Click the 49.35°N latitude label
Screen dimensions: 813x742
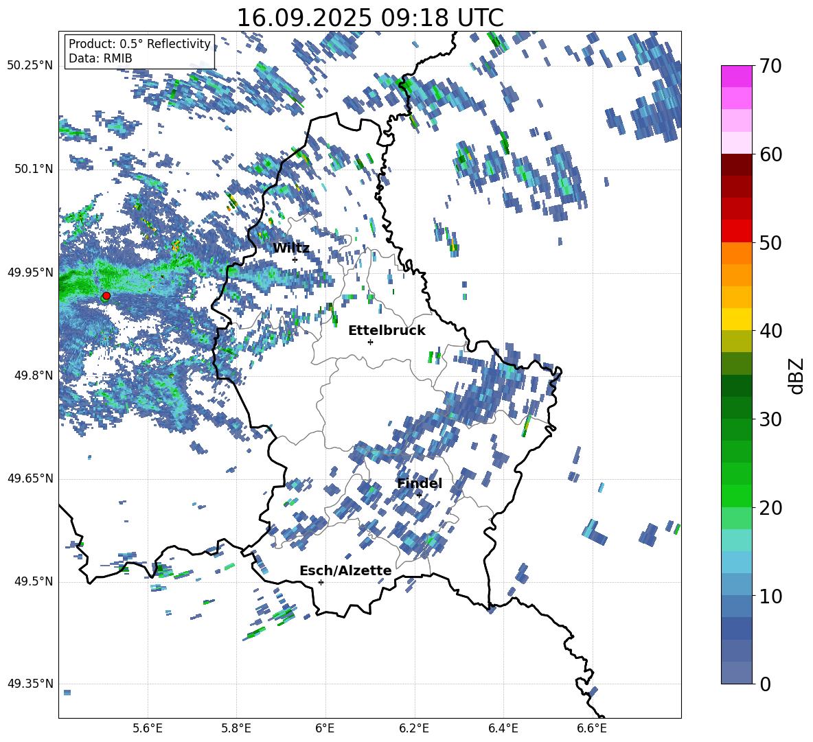30,684
